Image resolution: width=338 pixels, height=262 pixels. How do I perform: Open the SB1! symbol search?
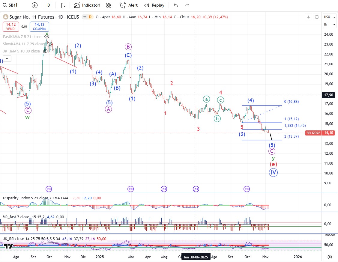pos(12,5)
